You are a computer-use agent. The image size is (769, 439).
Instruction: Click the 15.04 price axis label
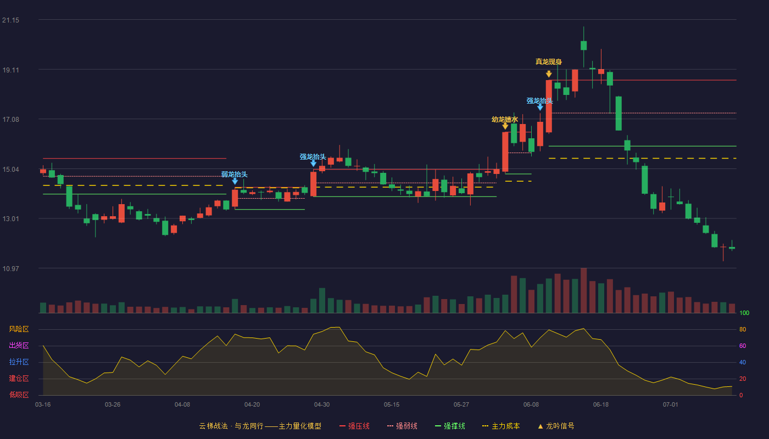[x=10, y=169]
